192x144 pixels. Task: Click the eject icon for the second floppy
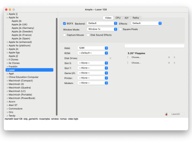(x=174, y=63)
